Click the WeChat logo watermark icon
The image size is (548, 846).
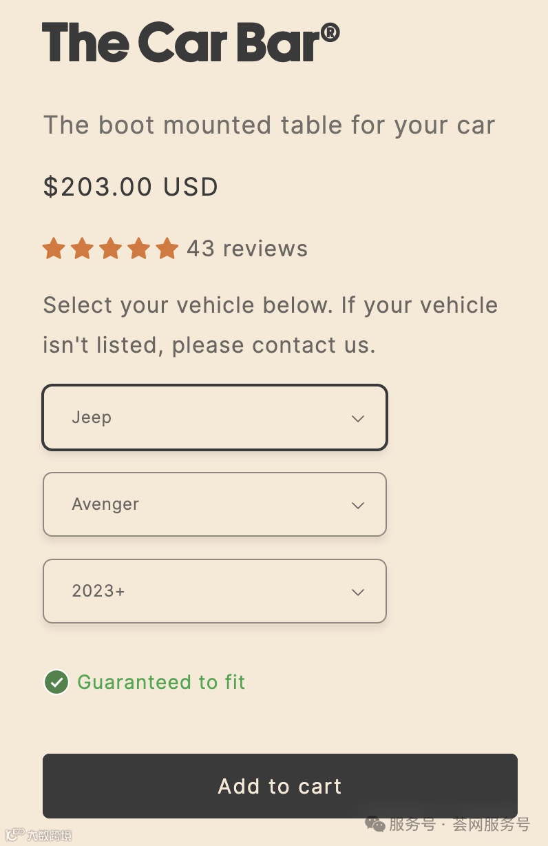coord(375,824)
